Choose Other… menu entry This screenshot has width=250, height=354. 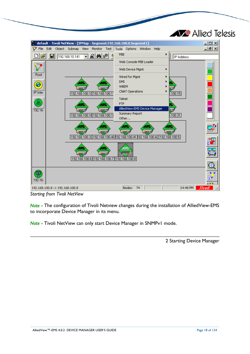click(x=142, y=118)
